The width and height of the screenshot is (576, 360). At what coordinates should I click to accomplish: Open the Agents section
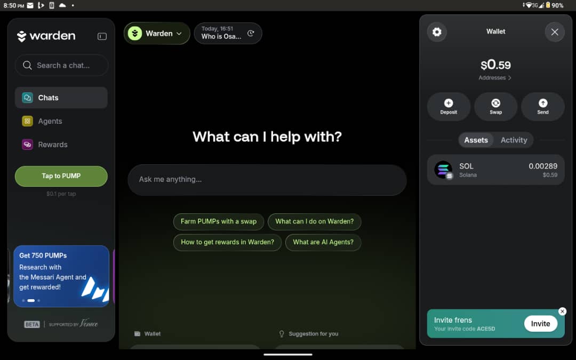61,121
